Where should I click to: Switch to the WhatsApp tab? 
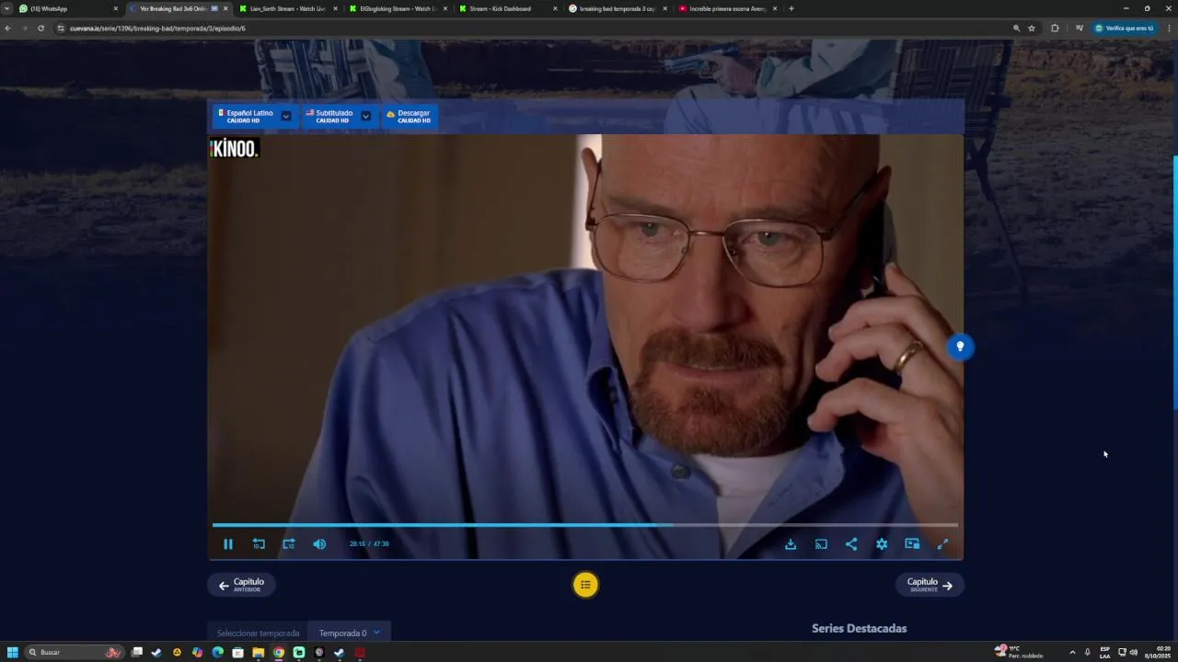click(67, 8)
